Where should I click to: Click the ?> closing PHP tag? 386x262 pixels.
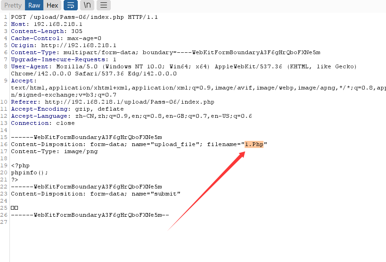coord(15,180)
